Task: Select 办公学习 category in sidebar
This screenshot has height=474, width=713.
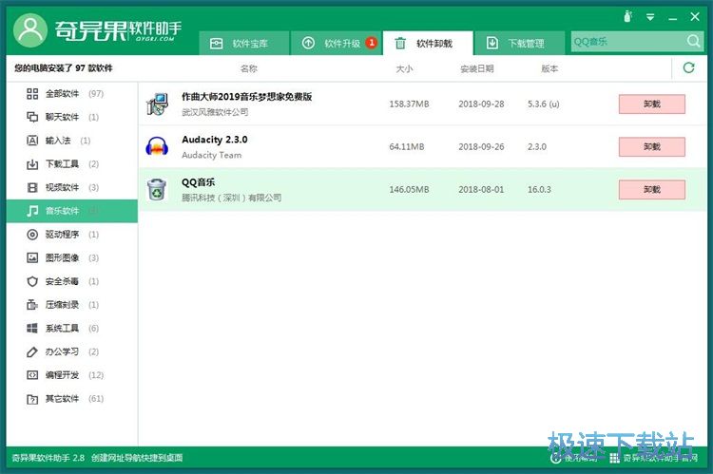Action: point(72,351)
